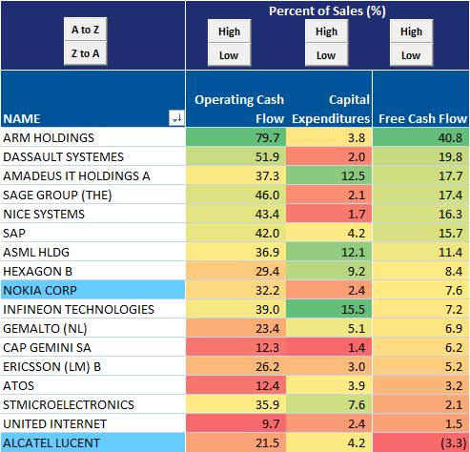This screenshot has width=470, height=452.
Task: Select Amadeus capital expenditures value 12.5
Action: click(x=329, y=175)
